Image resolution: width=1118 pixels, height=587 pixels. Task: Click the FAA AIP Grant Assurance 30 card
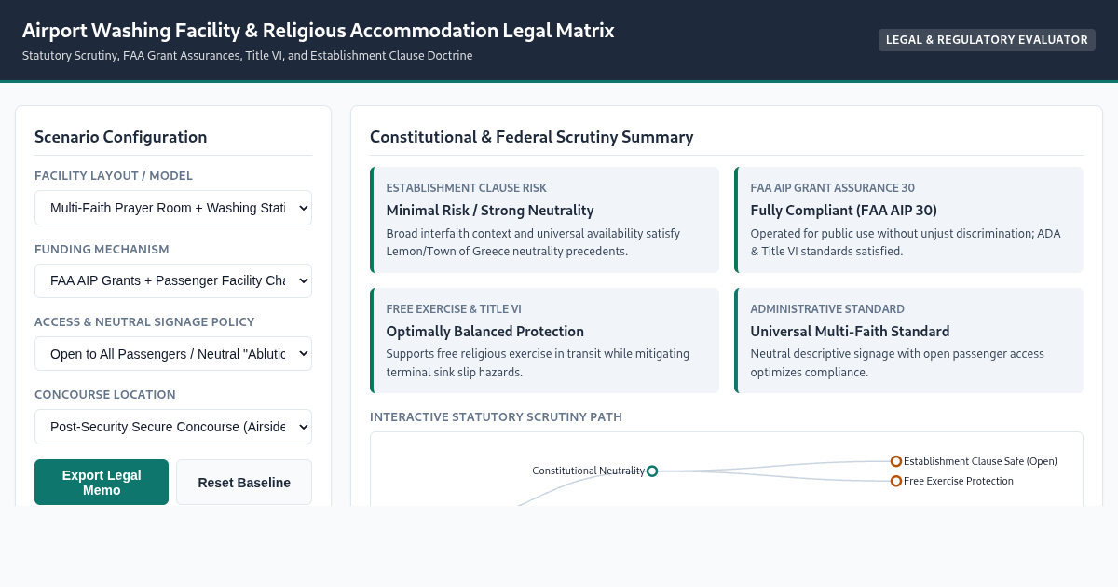point(908,220)
